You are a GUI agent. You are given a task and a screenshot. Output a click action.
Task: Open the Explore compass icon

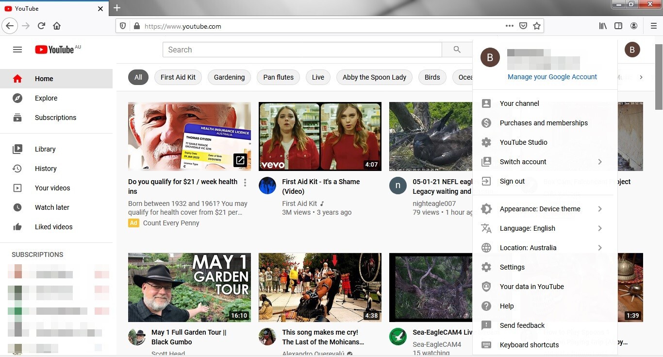(17, 98)
